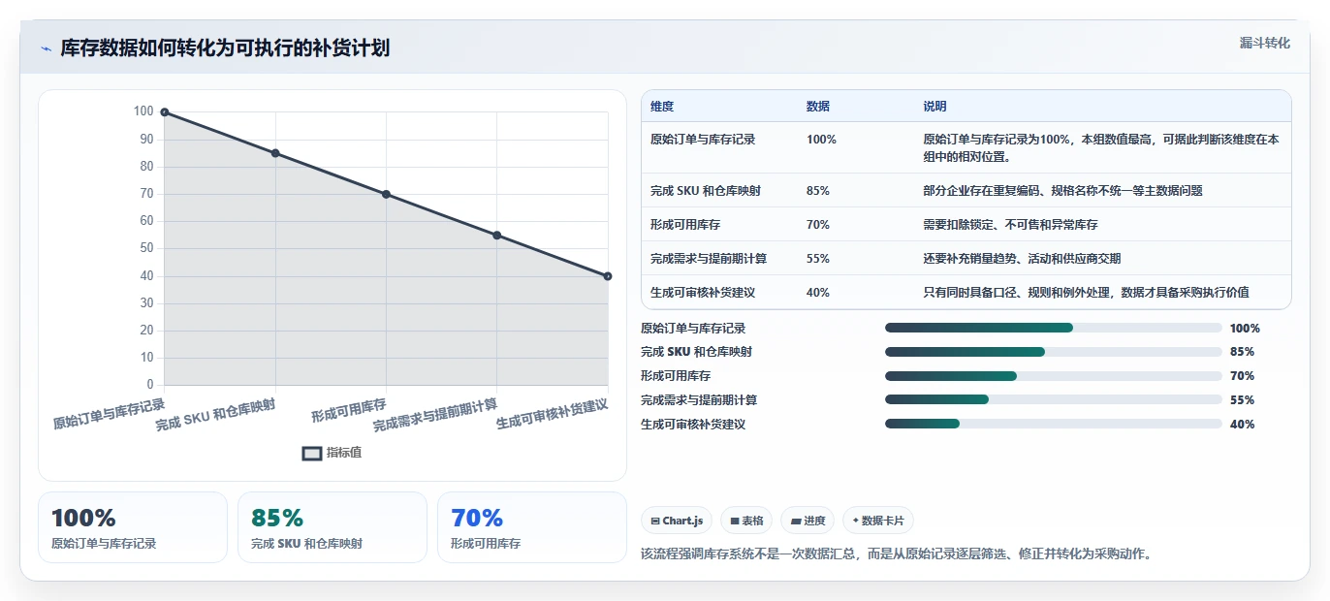Click the 说明 column header
The image size is (1330, 601).
tap(934, 107)
